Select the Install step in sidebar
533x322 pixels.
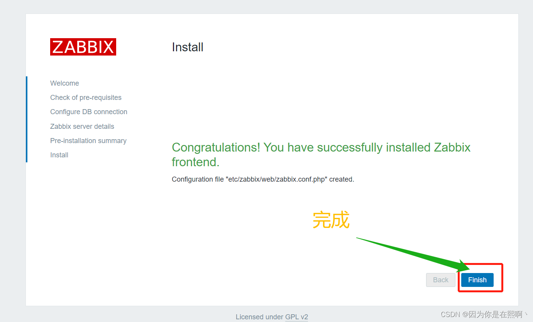pyautogui.click(x=59, y=155)
